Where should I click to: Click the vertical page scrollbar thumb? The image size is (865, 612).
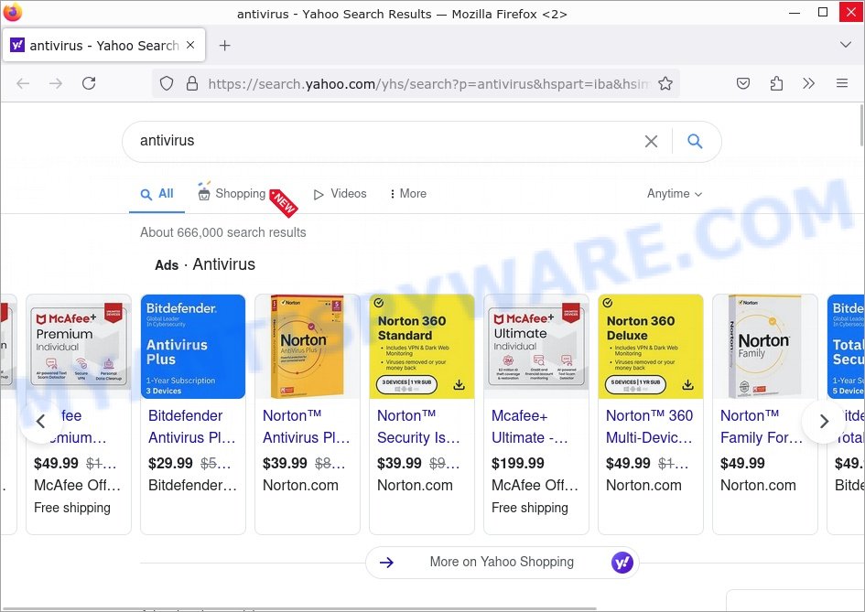[x=861, y=124]
